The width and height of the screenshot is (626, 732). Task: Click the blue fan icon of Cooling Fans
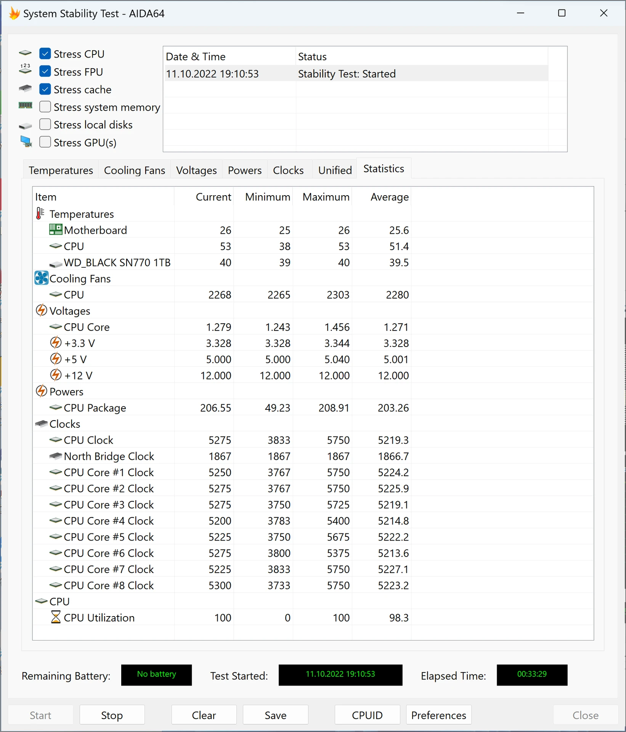[x=42, y=278]
